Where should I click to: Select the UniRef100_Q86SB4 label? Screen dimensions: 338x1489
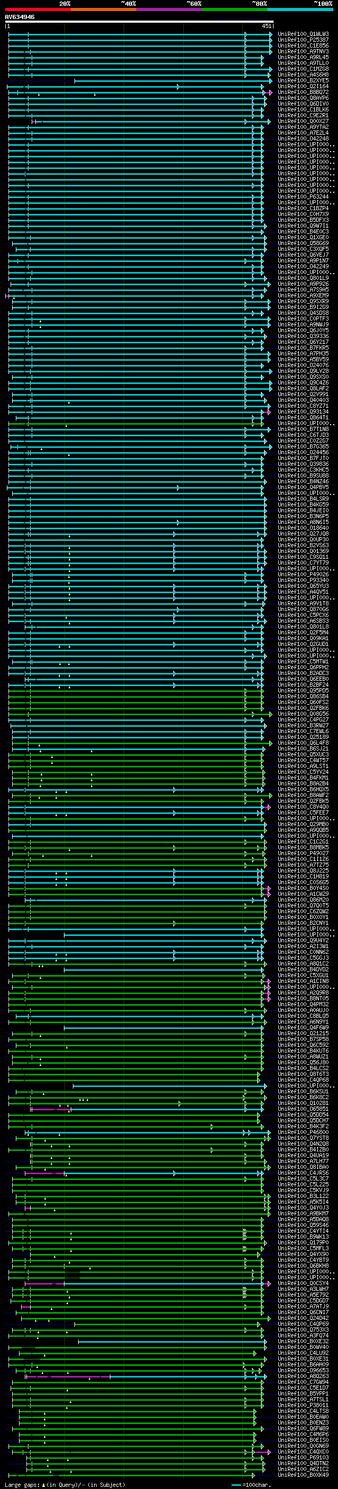303,697
